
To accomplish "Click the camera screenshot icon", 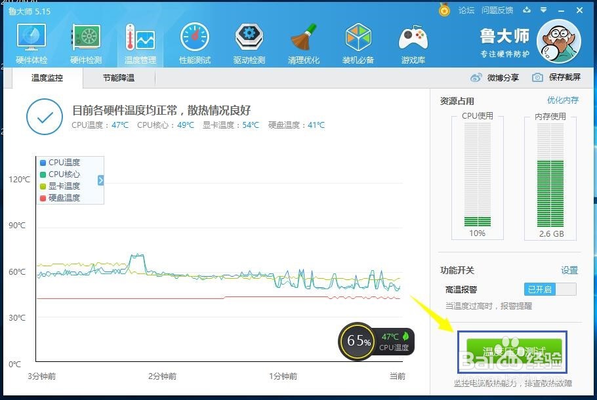I will click(x=537, y=77).
